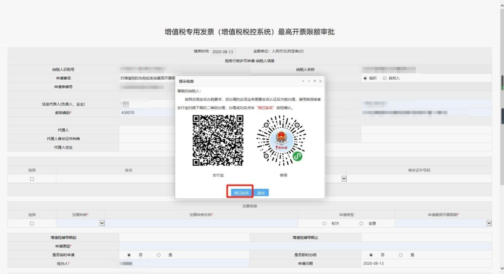Click the red 我已实名 text in the dialog message
Screen dimensions: 504x274
point(265,108)
